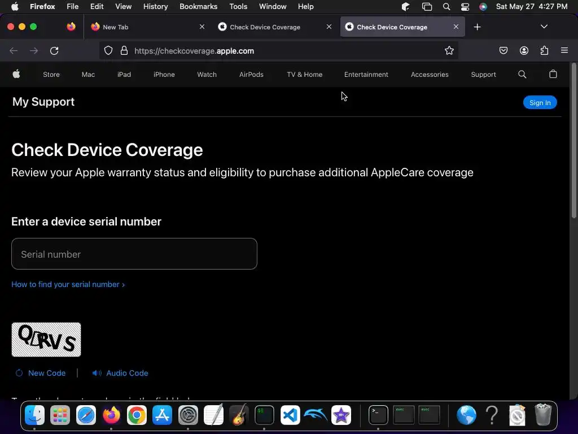The image size is (578, 434).
Task: Open the Firefox hamburger application menu
Action: point(564,50)
